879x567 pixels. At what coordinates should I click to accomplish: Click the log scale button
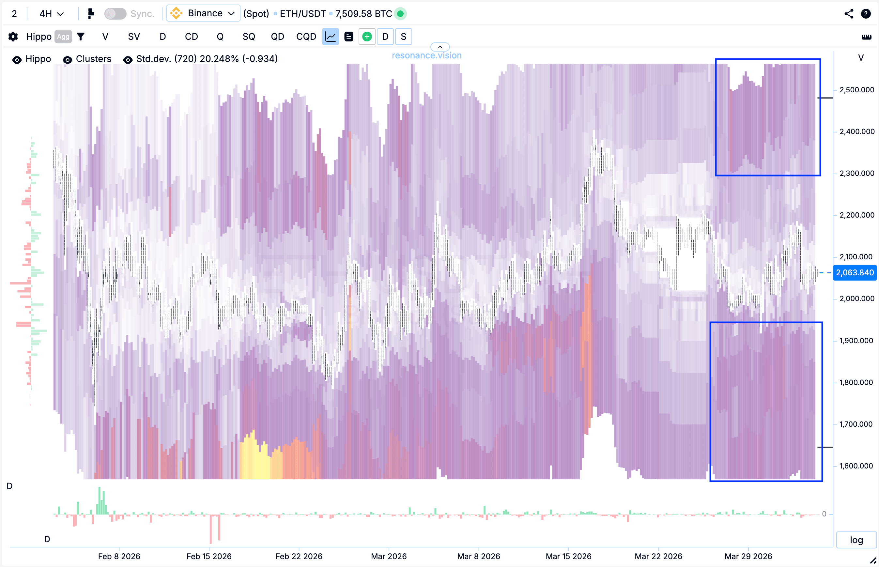[x=856, y=540]
